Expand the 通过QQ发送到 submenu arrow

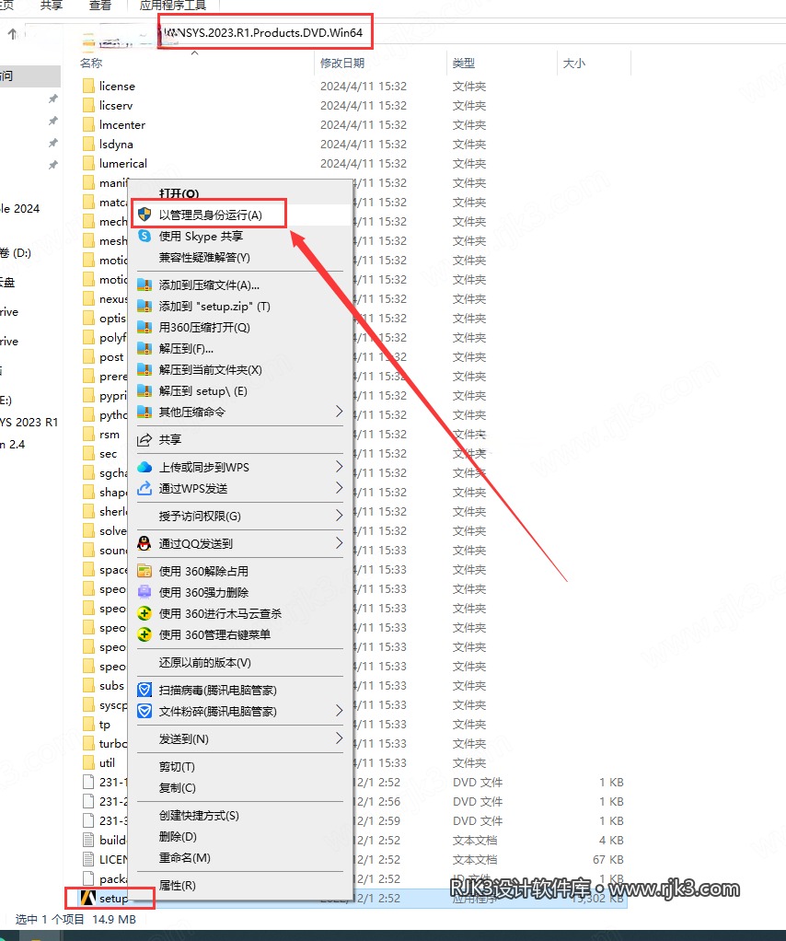pos(339,543)
